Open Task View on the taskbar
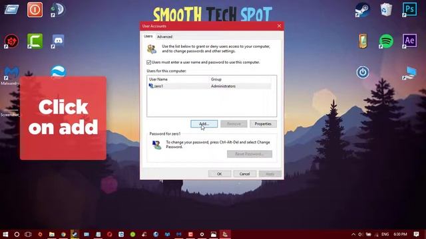The width and height of the screenshot is (426, 239). click(x=28, y=234)
